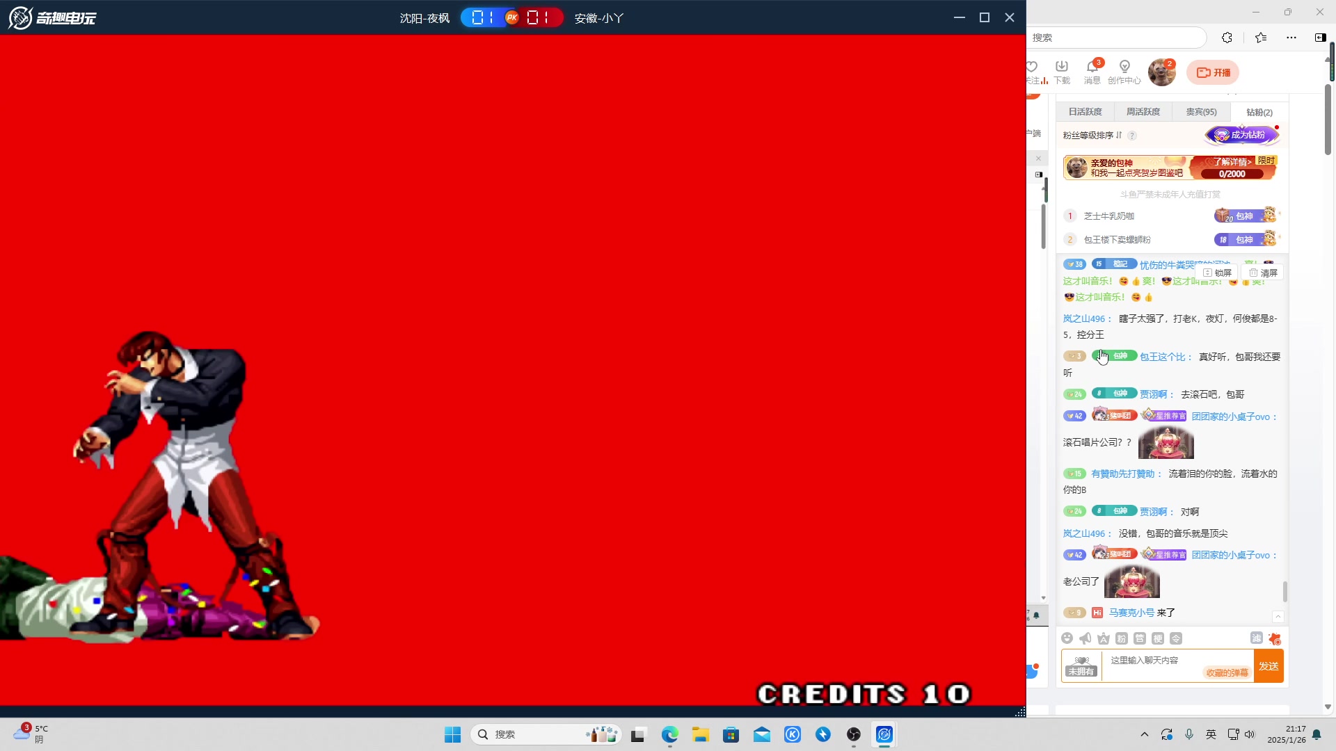Image resolution: width=1336 pixels, height=751 pixels.
Task: Click the 未拥有 fan badge box
Action: coord(1081,666)
